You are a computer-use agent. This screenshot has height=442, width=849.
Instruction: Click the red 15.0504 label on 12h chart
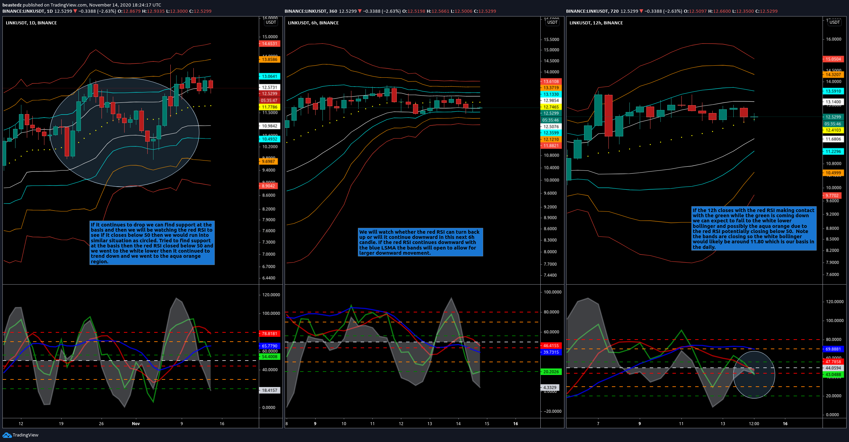pos(833,59)
